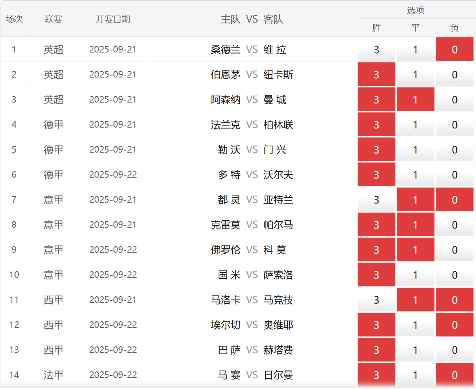Select win option 3 for 桑德兰 VS 维拉
This screenshot has height=389, width=476.
(x=376, y=50)
